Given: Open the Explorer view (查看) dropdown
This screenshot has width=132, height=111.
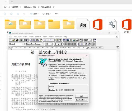Looking at the screenshot, I should coord(47,14).
